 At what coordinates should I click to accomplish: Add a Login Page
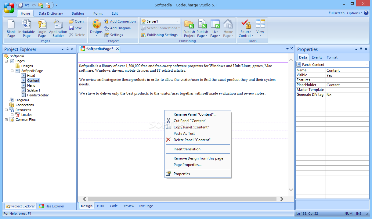pos(42,28)
